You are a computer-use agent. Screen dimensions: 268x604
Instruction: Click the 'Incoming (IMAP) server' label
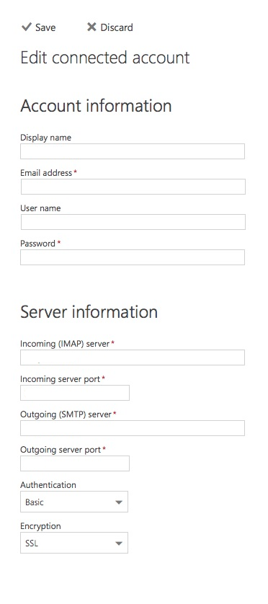(x=65, y=344)
